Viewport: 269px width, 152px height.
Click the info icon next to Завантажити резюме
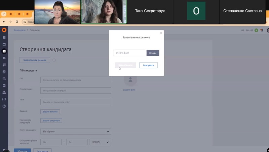54,60
